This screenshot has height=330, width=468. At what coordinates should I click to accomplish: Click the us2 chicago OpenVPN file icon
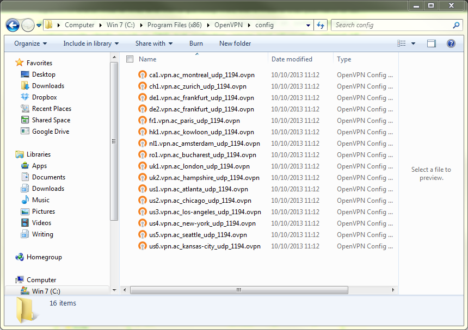coord(143,200)
